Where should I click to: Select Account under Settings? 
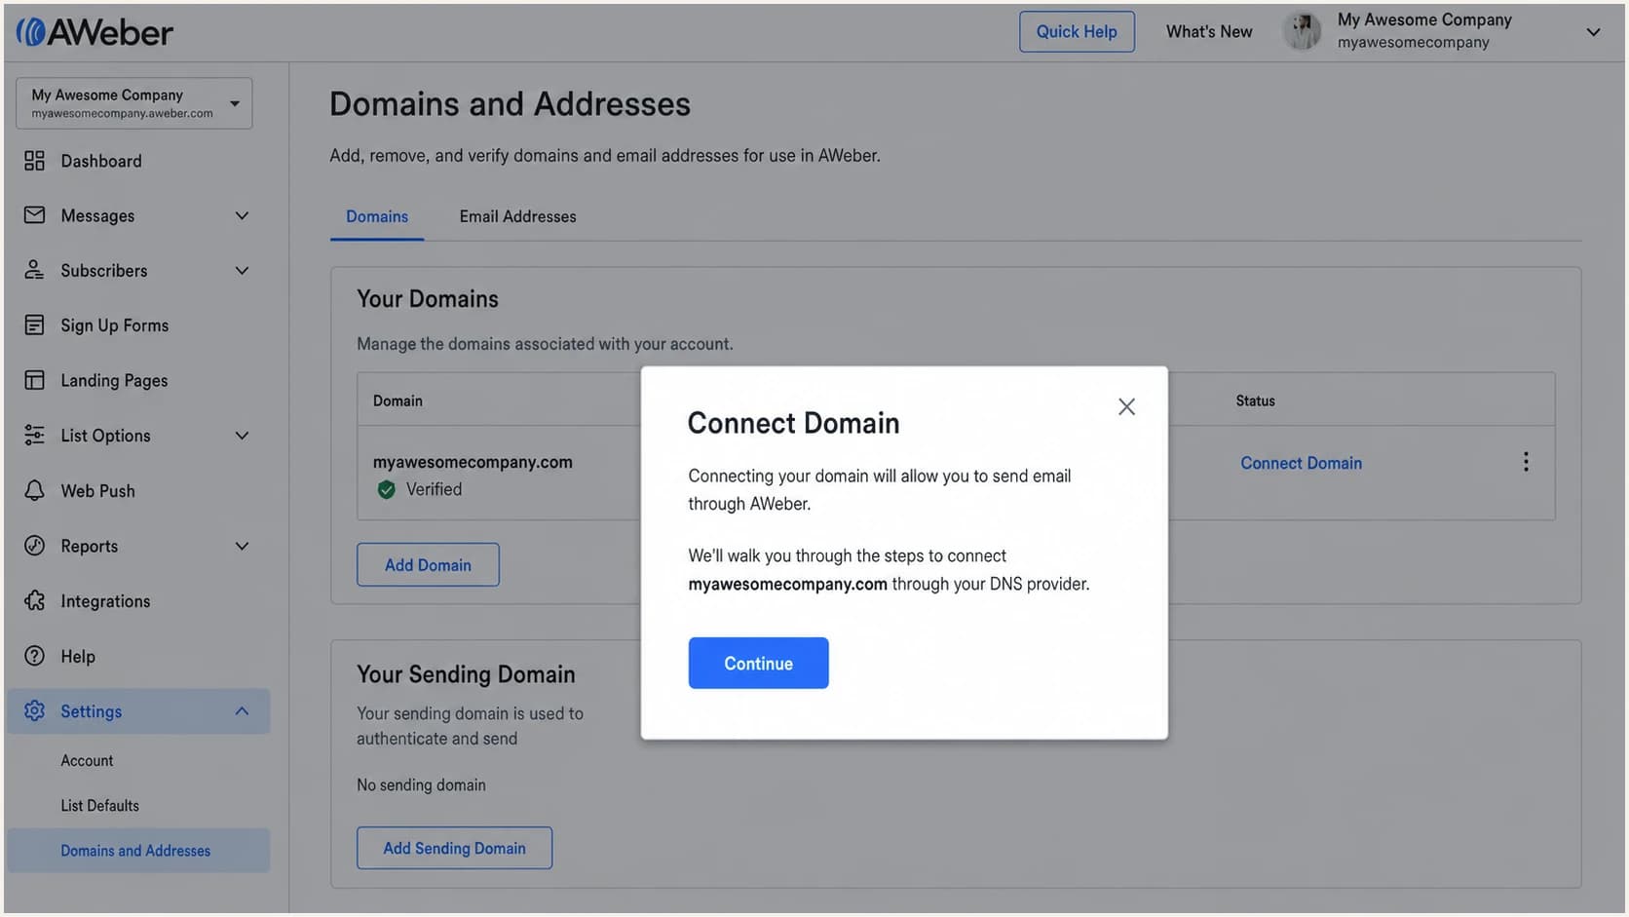87,760
